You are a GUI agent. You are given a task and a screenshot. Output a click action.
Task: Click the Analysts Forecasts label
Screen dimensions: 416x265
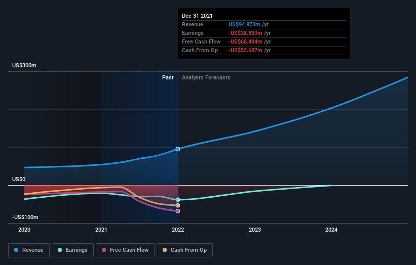tap(206, 77)
